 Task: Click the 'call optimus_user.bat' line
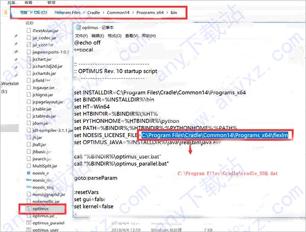[x=117, y=157]
